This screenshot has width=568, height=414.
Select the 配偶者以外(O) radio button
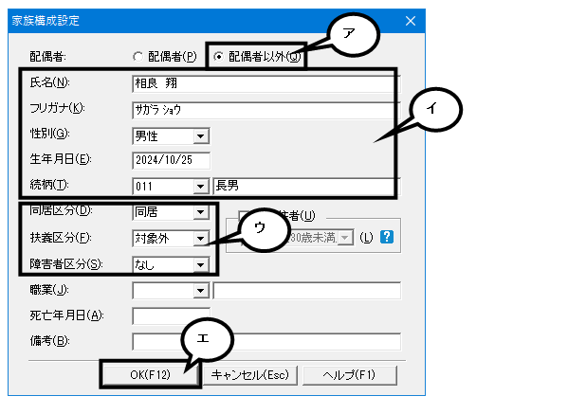[x=218, y=57]
